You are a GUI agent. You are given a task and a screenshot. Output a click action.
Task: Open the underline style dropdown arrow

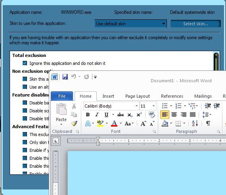(x=113, y=115)
